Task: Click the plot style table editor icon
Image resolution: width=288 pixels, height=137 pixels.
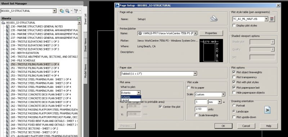Action: click(272, 19)
